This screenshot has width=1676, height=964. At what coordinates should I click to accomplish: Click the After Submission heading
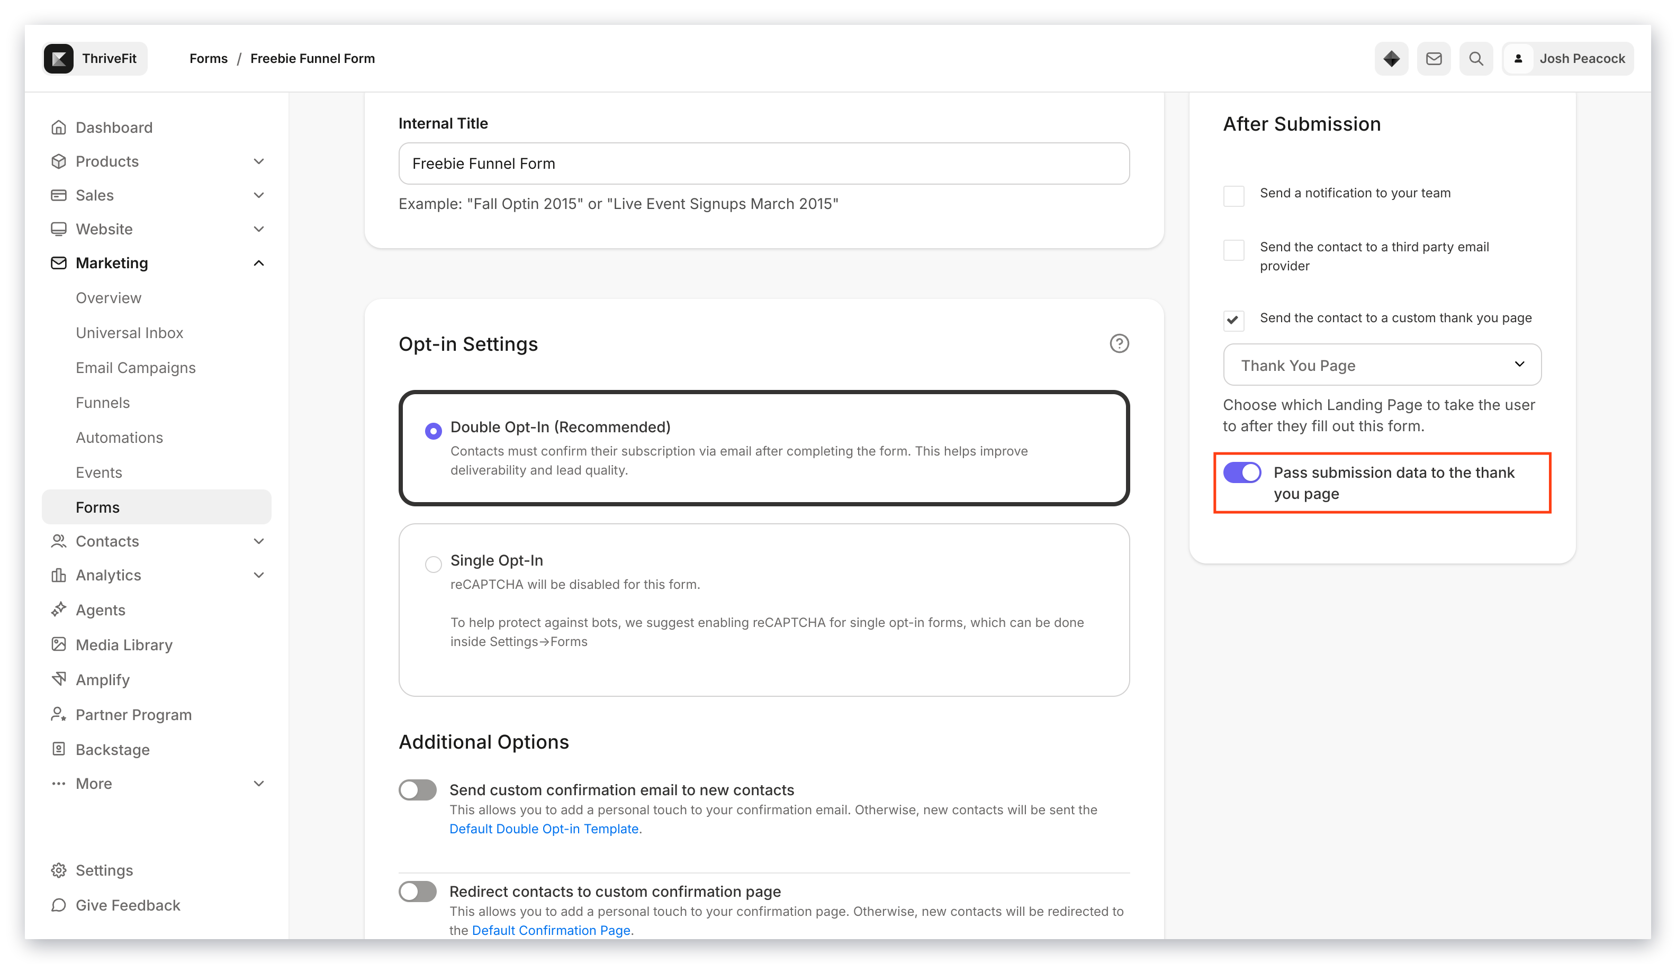click(x=1301, y=124)
